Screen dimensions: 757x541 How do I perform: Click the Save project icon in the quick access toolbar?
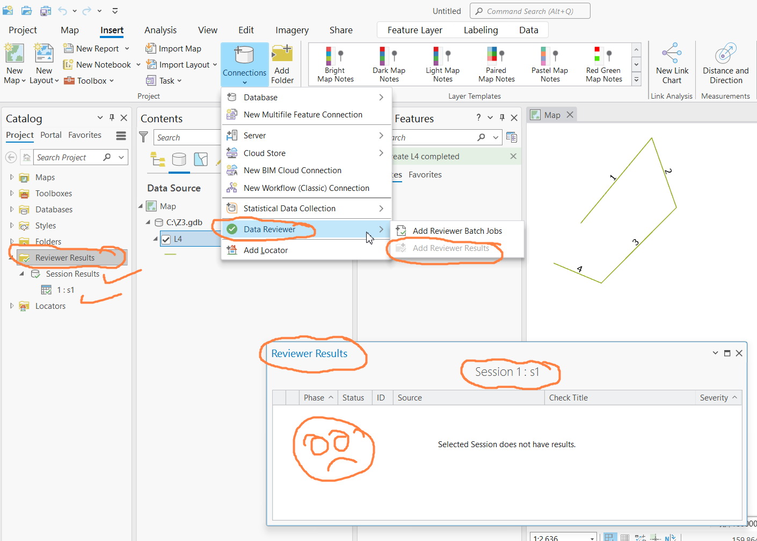point(46,11)
